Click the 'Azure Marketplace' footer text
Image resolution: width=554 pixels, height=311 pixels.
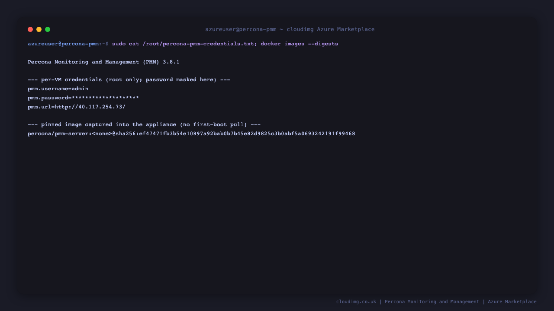pos(512,302)
